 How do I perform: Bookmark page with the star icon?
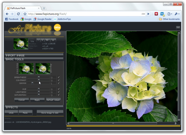25,14
